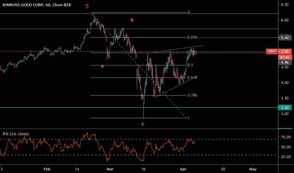This screenshot has width=294, height=173.
Task: Click the RSI (14, close) indicator label
Action: pyautogui.click(x=15, y=134)
